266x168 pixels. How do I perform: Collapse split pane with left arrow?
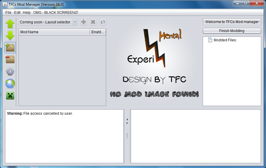(127, 119)
